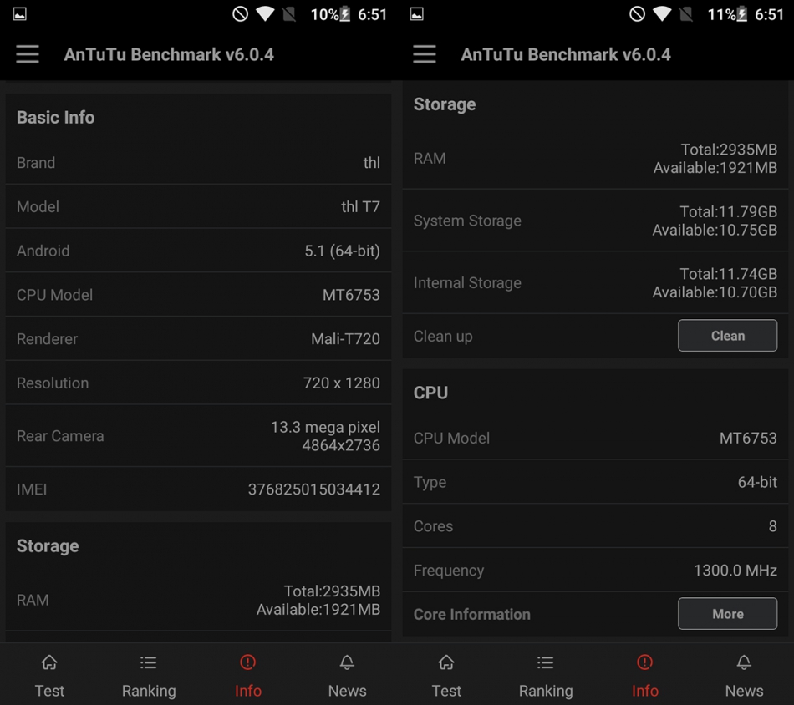Click the Core Information label
The width and height of the screenshot is (794, 705).
472,615
